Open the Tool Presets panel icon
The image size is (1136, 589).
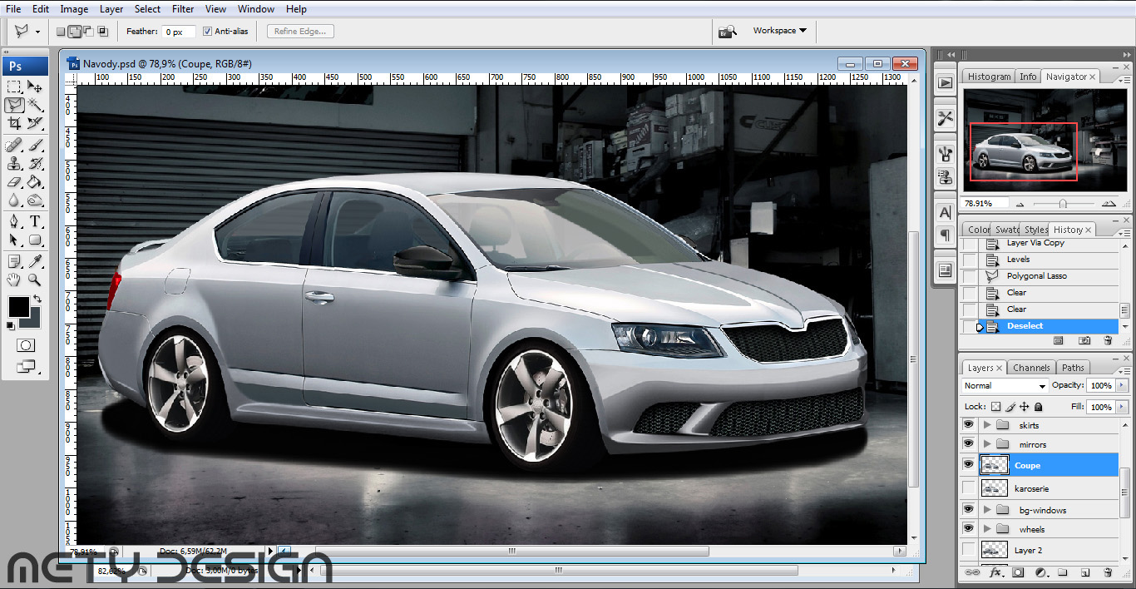(x=945, y=118)
